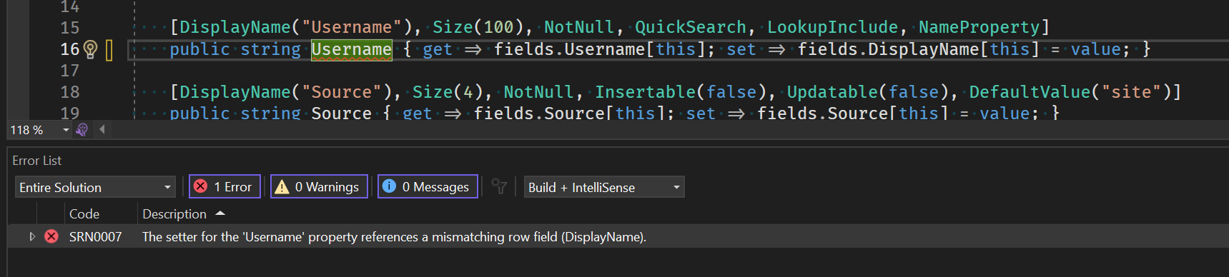Click the yellow change marker on line 16

tap(109, 50)
